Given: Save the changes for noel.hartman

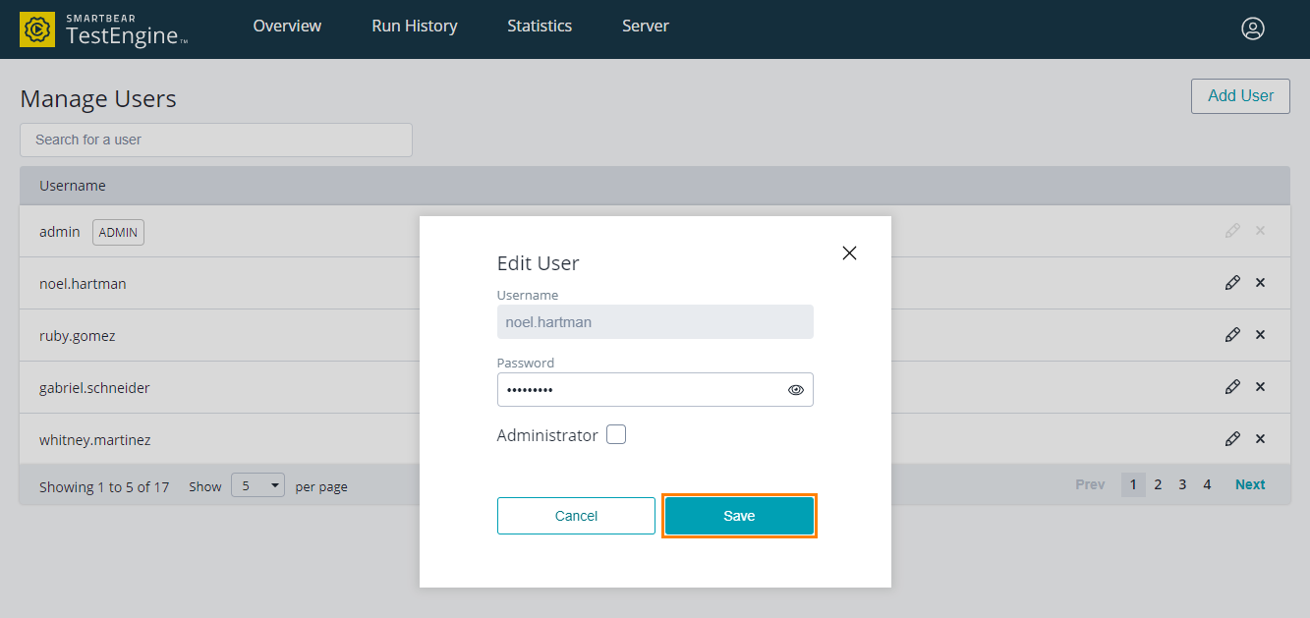Looking at the screenshot, I should point(739,515).
